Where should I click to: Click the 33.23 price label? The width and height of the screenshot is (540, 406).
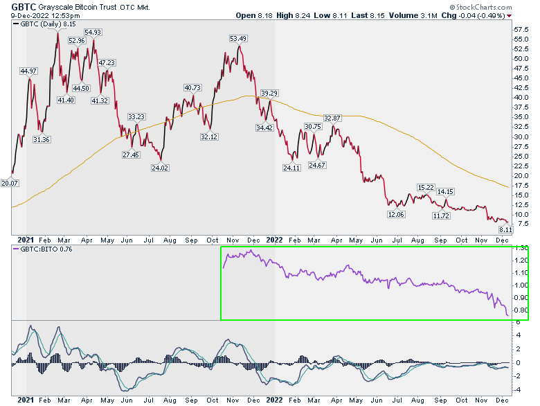[x=136, y=117]
